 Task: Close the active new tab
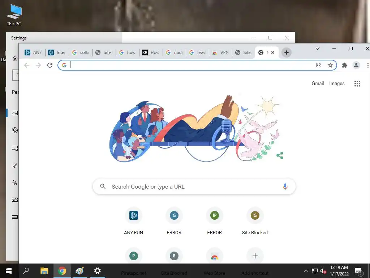[273, 52]
